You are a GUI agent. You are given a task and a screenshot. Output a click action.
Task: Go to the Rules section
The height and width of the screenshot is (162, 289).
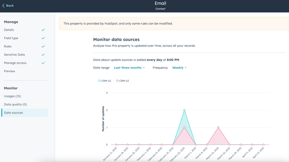8,46
